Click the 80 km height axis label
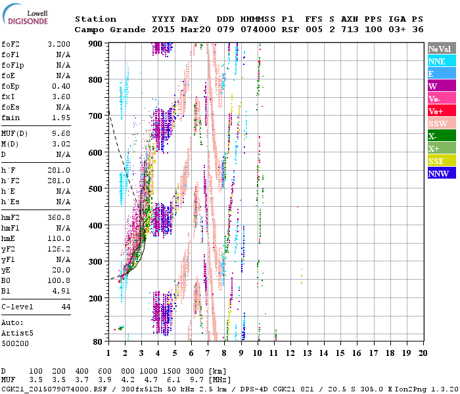 pos(98,342)
